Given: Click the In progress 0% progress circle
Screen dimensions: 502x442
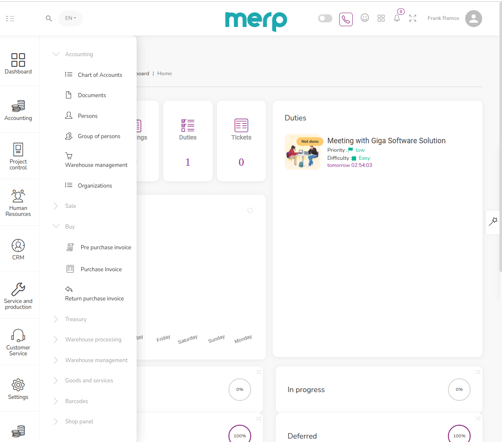Looking at the screenshot, I should (459, 390).
